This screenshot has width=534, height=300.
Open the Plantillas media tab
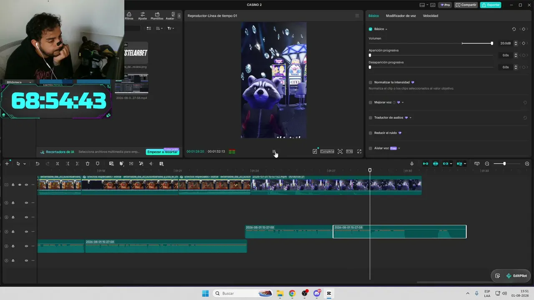(157, 16)
